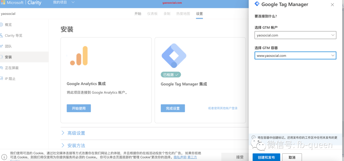Screen dimensions: 344x161
Task: Open the 隐私声明 link
Action: [x=180, y=157]
